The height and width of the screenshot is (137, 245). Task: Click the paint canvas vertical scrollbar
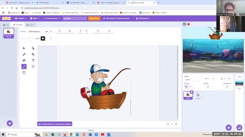coord(177,82)
